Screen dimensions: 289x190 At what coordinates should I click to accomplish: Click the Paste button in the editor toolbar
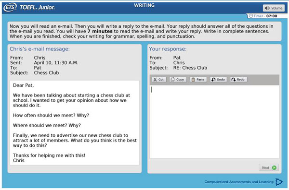198,80
